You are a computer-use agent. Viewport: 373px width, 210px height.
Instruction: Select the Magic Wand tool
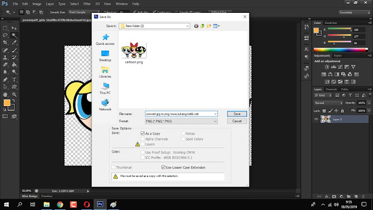point(14,35)
